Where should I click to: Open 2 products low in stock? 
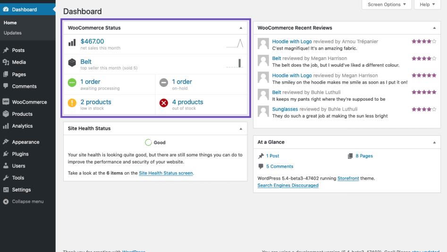96,102
